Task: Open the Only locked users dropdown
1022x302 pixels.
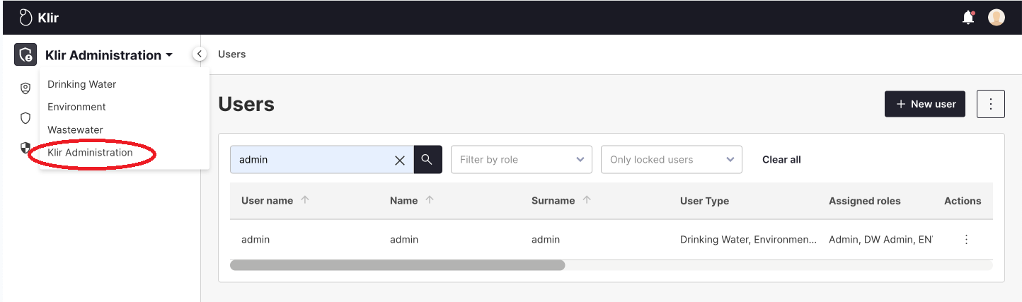Action: 672,160
